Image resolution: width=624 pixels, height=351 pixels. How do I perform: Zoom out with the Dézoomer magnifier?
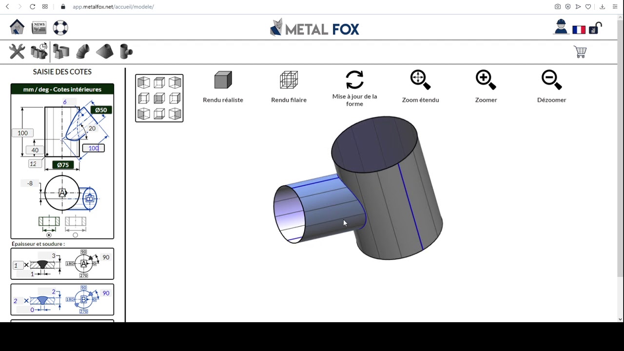pos(551,87)
